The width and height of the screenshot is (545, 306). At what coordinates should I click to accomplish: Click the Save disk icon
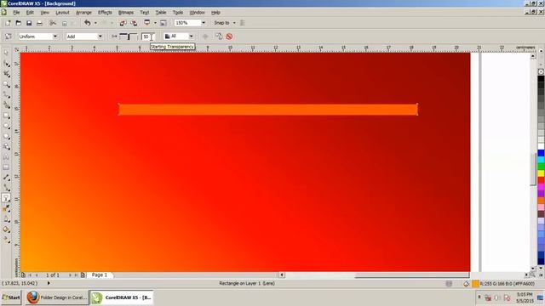pos(29,23)
